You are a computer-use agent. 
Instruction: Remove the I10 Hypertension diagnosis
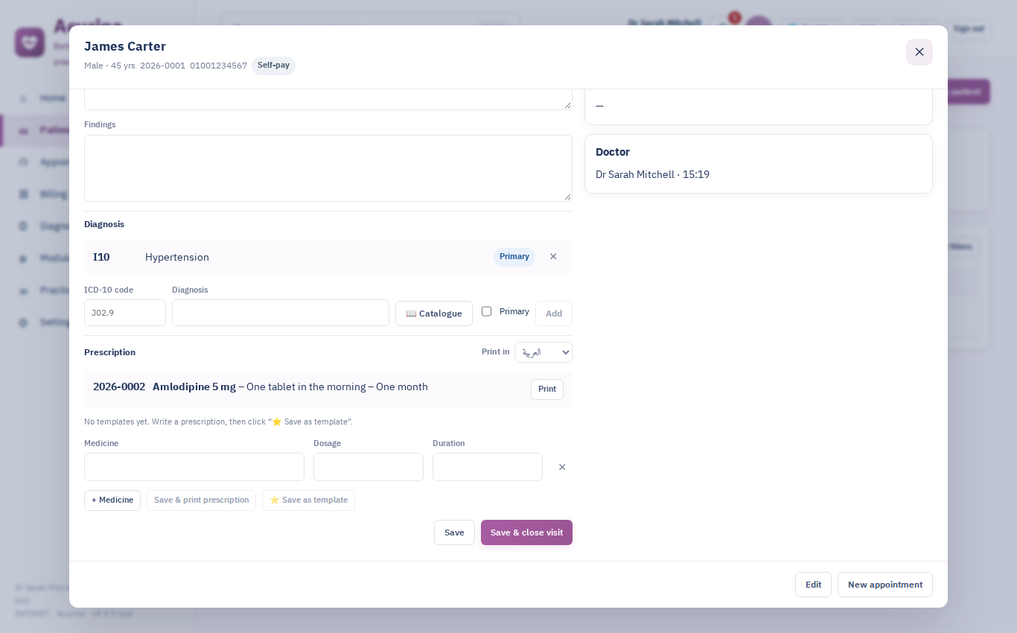tap(553, 257)
